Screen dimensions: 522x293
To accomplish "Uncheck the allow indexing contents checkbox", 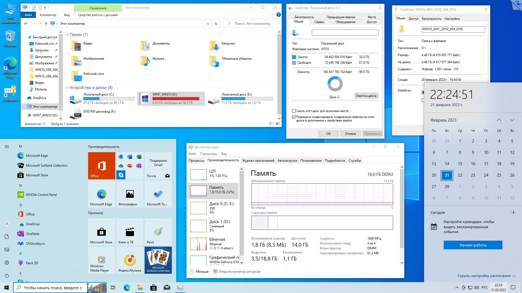I will tap(294, 117).
